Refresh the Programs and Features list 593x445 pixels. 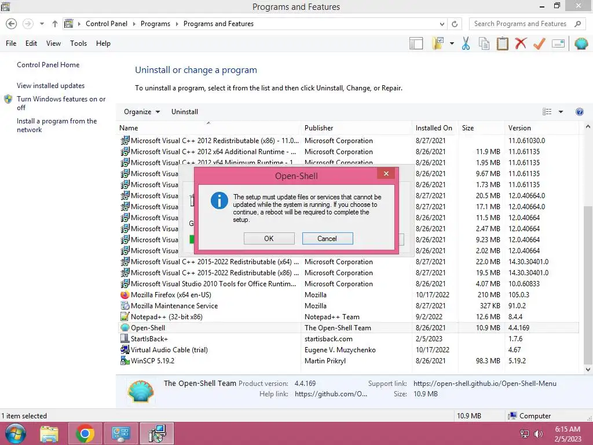[455, 24]
